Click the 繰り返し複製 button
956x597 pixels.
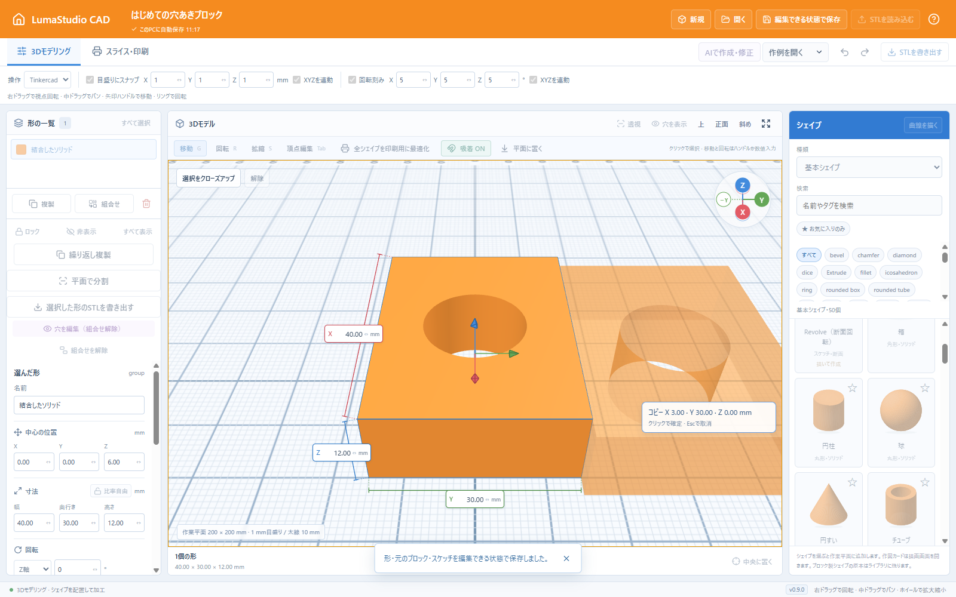click(84, 254)
